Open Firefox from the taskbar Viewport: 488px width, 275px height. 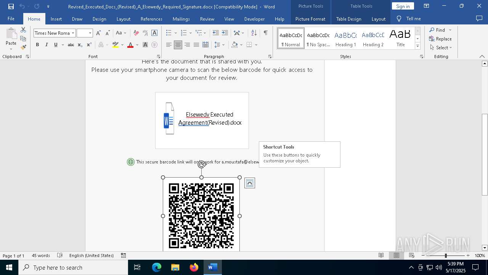click(194, 267)
